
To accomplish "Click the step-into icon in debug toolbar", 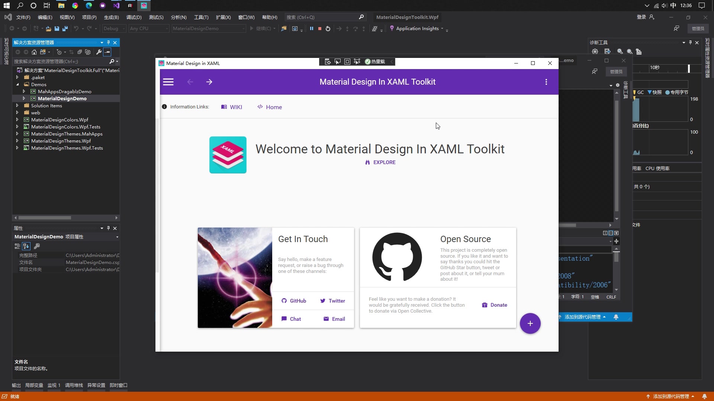I will (x=347, y=29).
